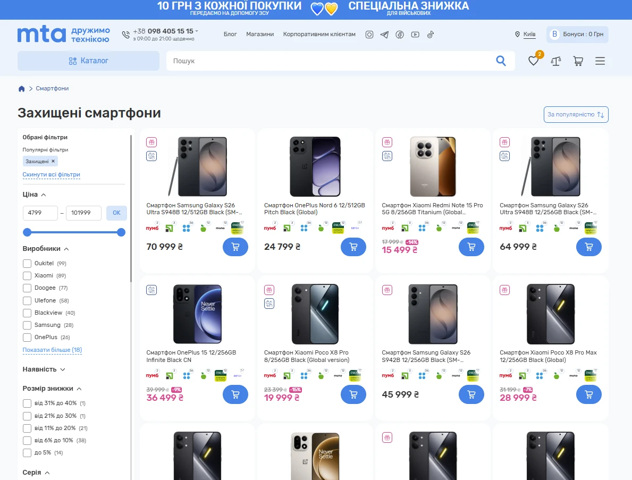
Task: Open Корпоративним клієнтам menu item
Action: click(319, 34)
